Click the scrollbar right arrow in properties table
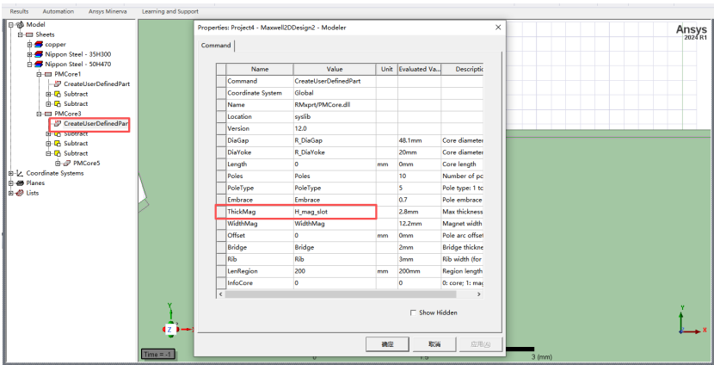This screenshot has height=365, width=714. 478,294
